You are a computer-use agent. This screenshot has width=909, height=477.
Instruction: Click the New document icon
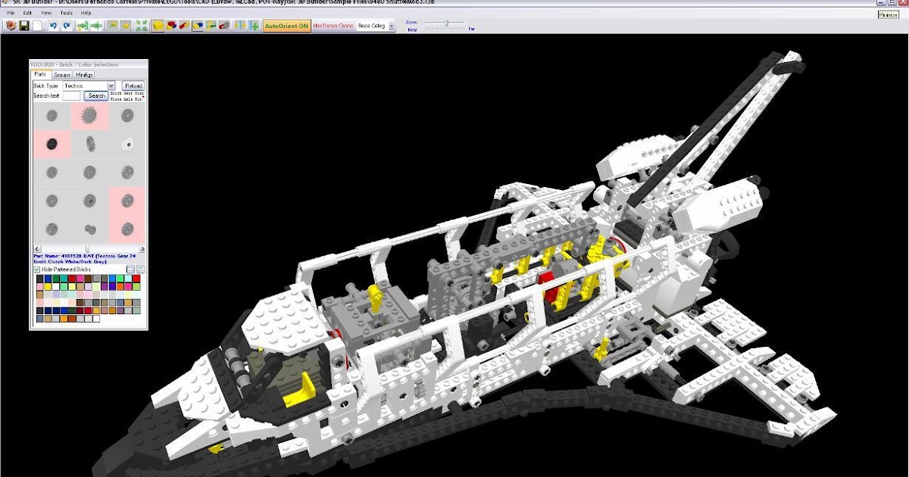(36, 25)
